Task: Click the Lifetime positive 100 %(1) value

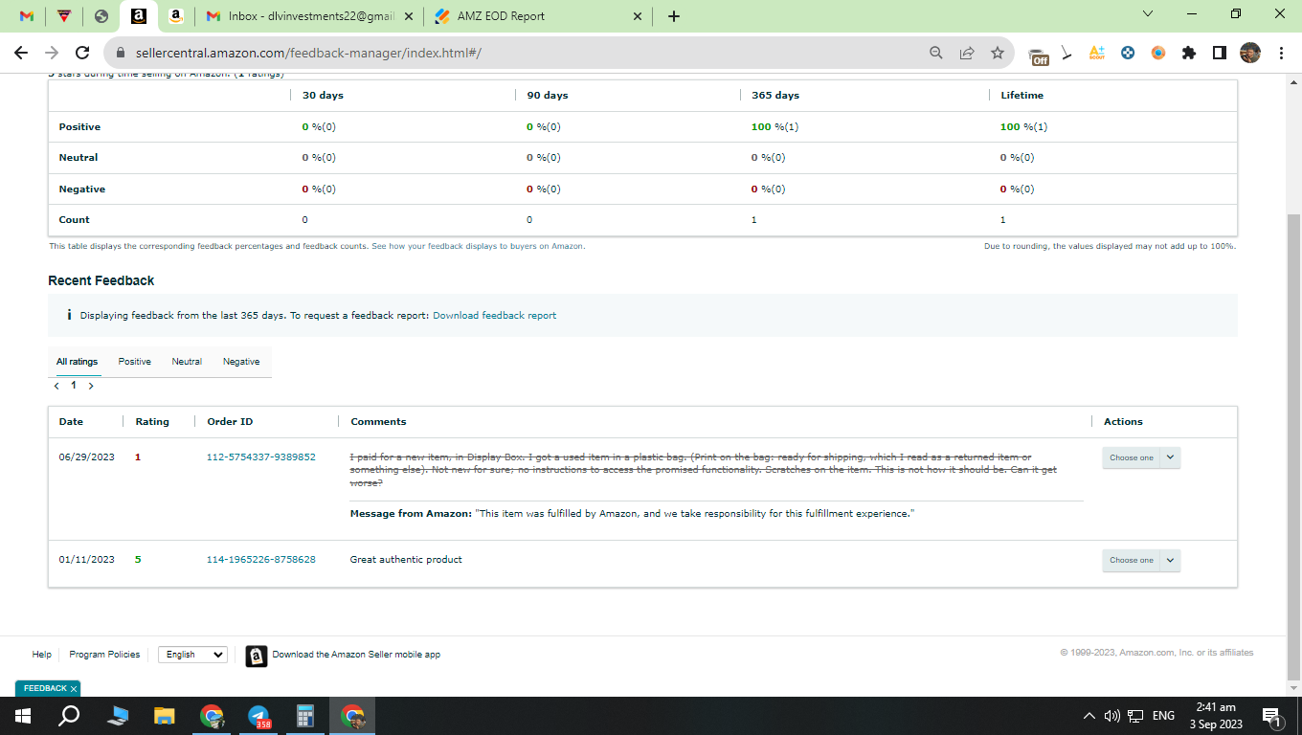Action: tap(1023, 127)
